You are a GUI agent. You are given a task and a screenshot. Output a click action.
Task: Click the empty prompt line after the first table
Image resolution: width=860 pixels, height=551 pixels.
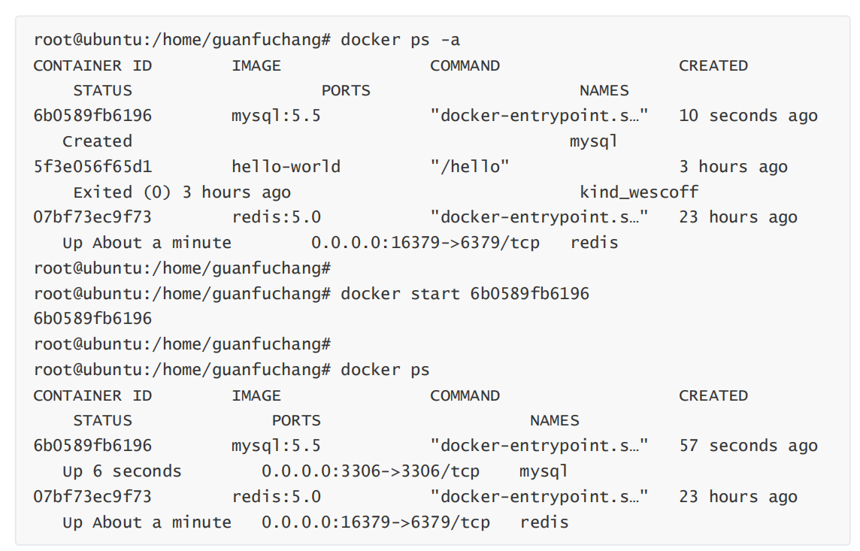(182, 268)
